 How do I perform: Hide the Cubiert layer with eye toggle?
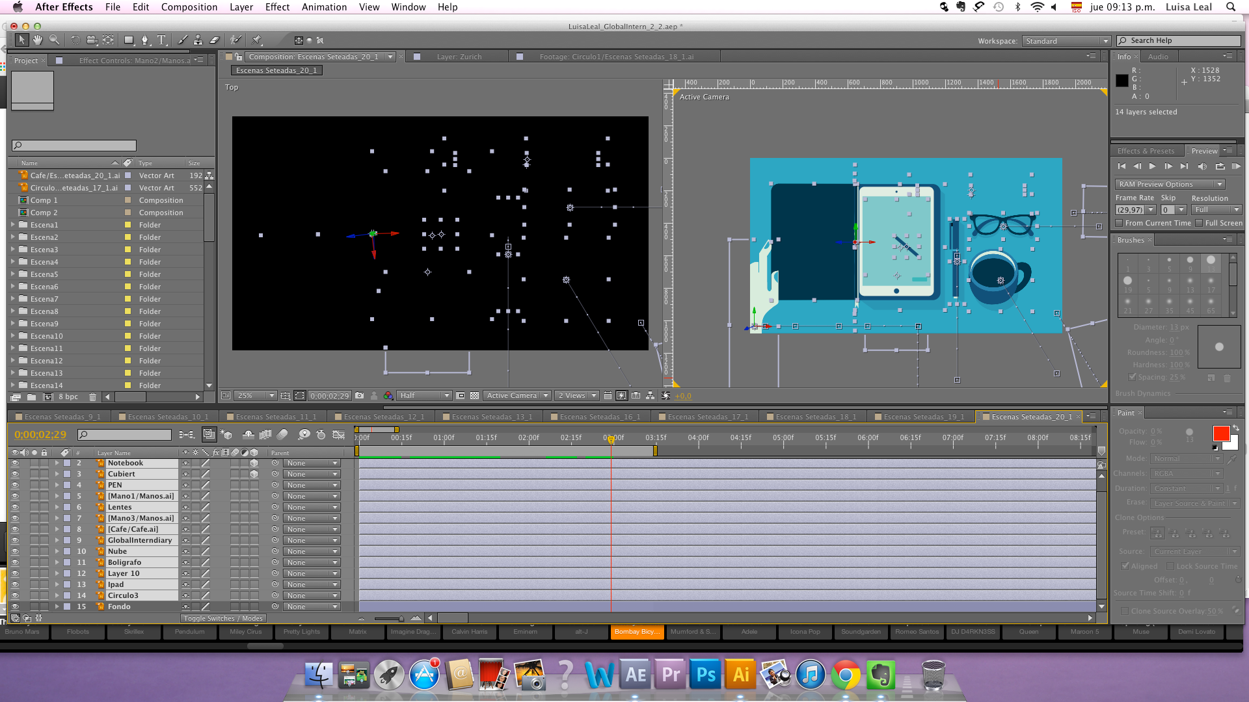14,474
